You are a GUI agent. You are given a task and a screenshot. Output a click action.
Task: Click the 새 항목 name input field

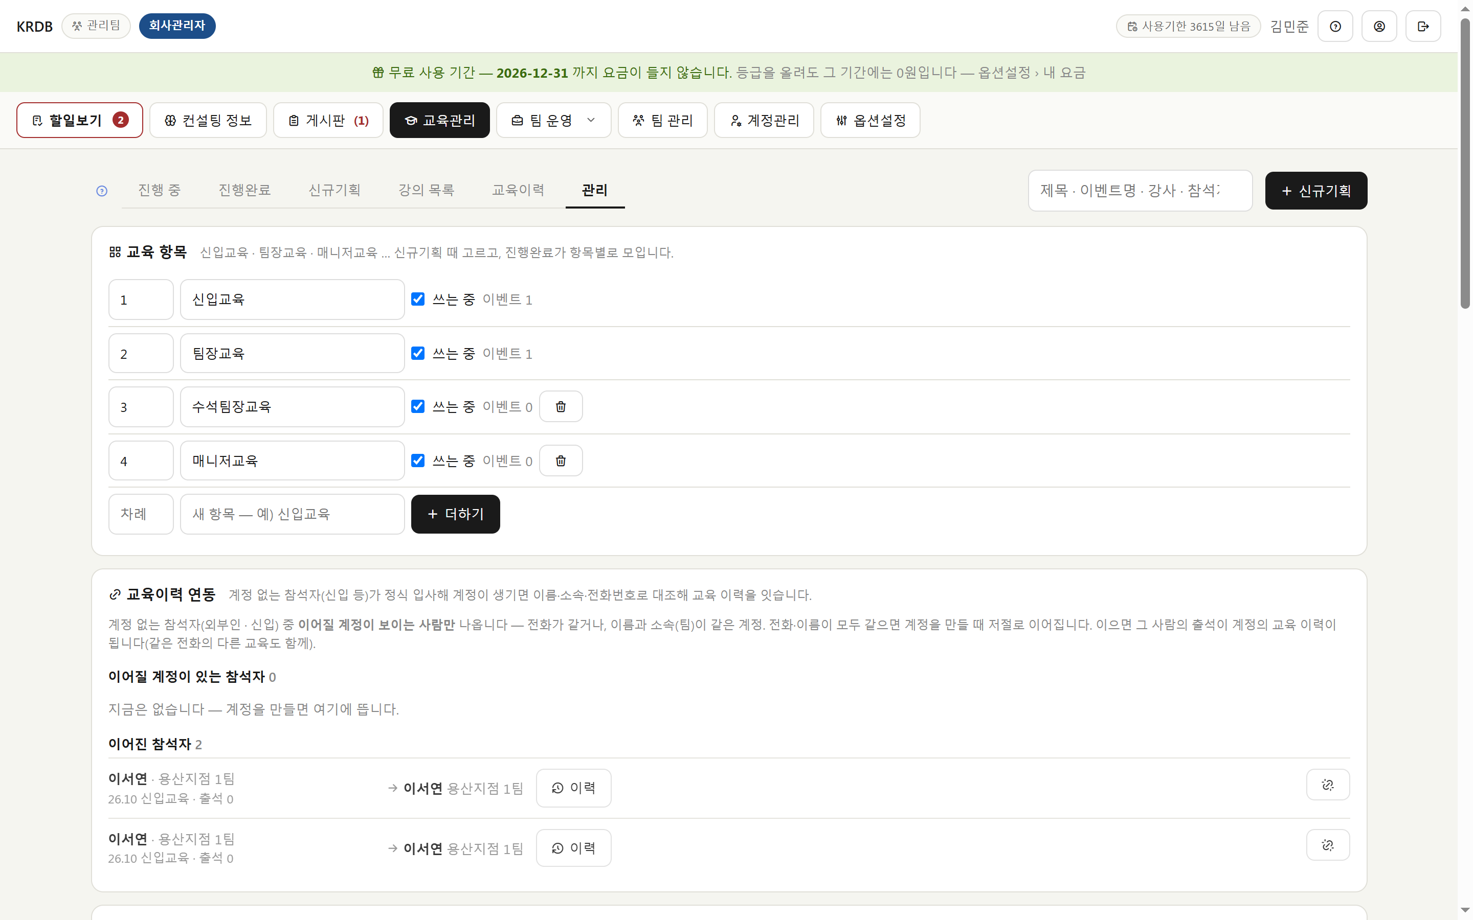[x=292, y=514]
